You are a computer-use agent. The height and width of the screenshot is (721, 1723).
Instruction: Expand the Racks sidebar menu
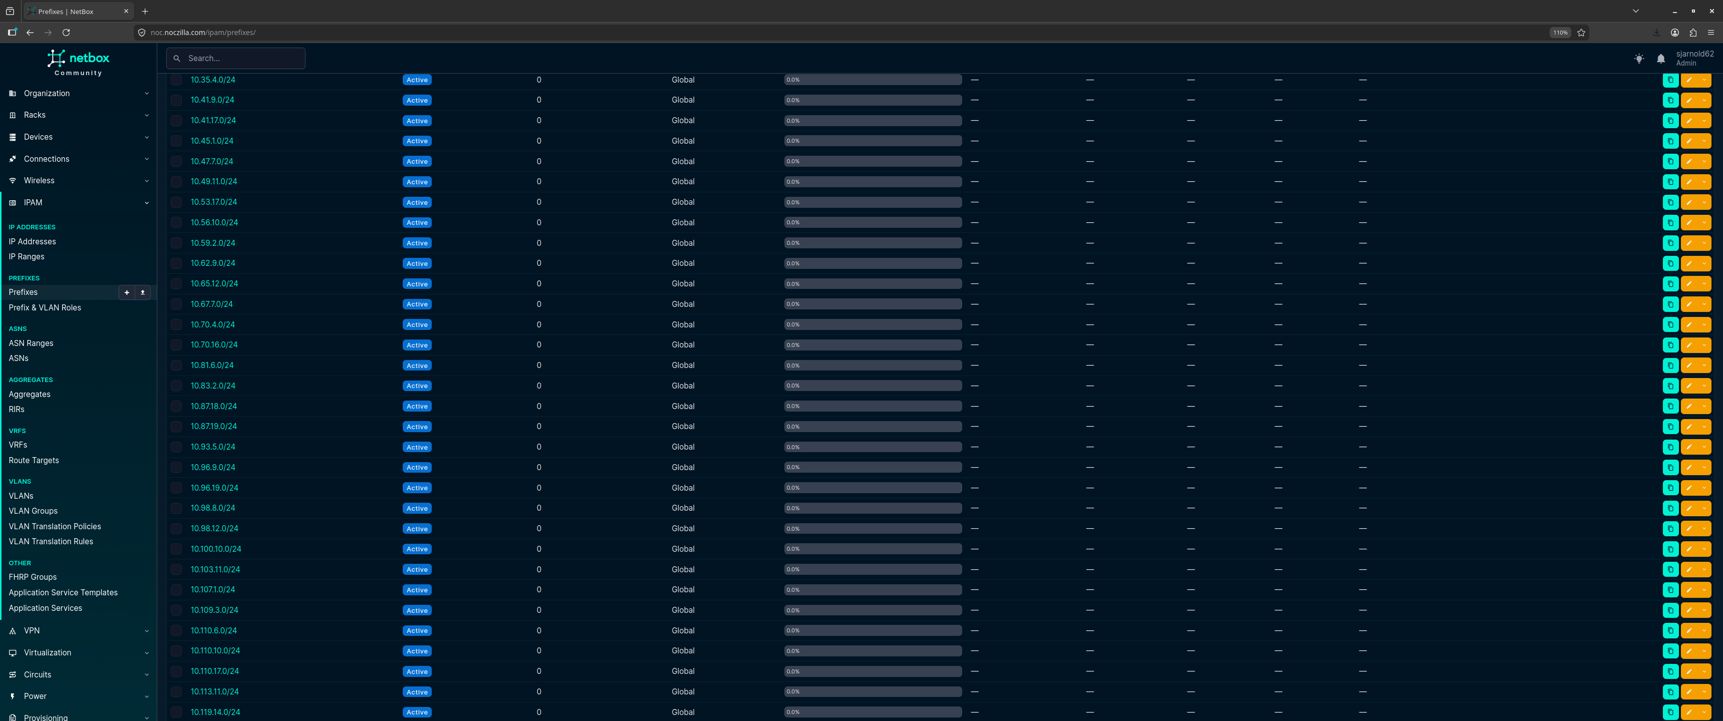[78, 115]
